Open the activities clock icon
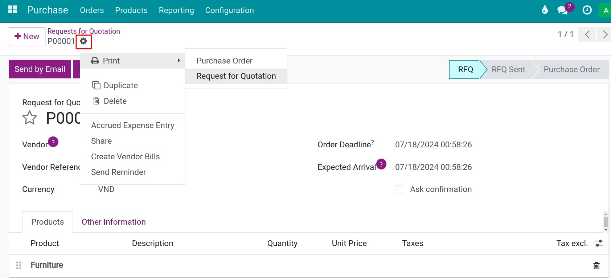 (x=587, y=10)
